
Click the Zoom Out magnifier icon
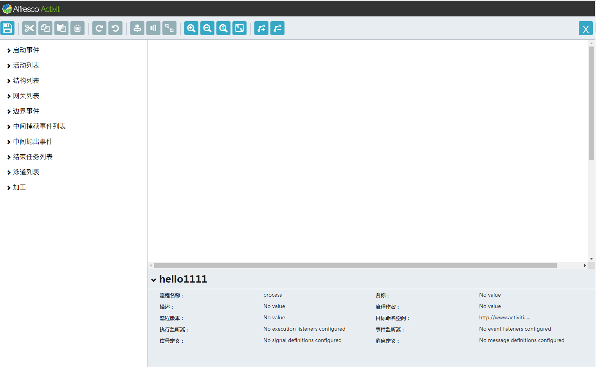(x=207, y=28)
